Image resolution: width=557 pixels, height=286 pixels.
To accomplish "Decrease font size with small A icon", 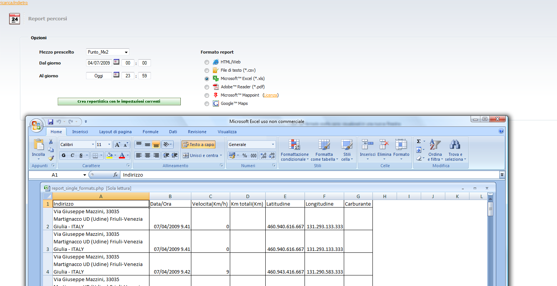I will (x=126, y=145).
